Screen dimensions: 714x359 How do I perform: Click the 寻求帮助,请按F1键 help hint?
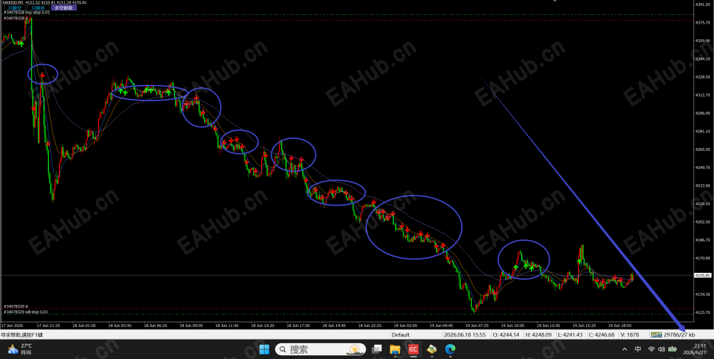[x=21, y=335]
